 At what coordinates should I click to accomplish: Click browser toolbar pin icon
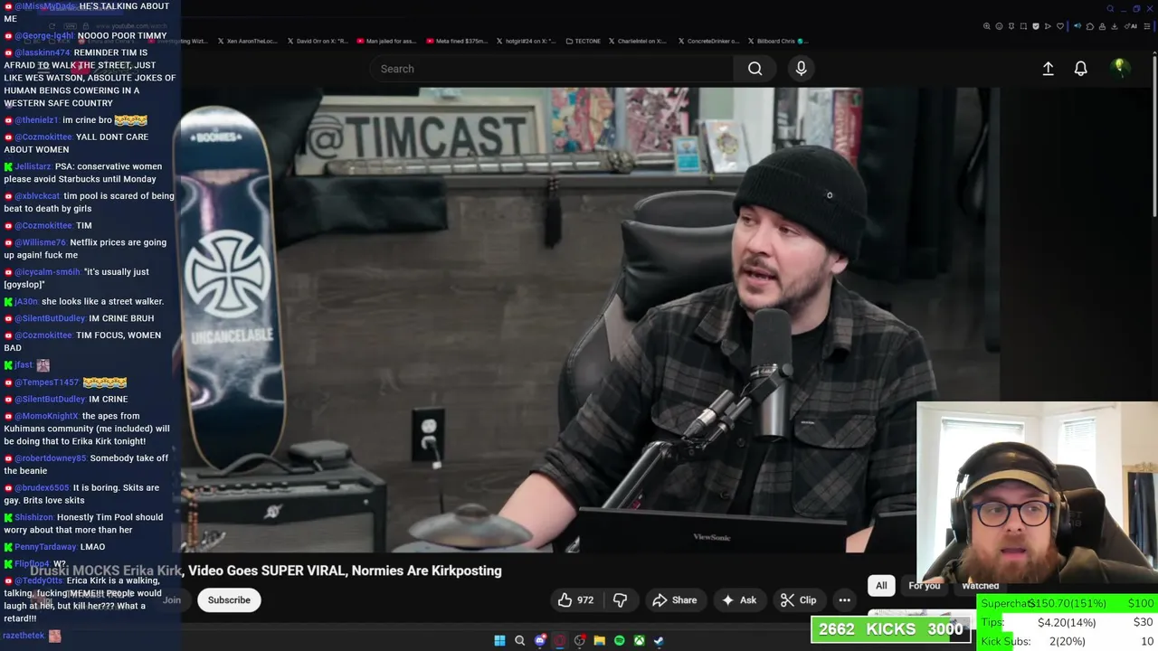click(x=1011, y=26)
